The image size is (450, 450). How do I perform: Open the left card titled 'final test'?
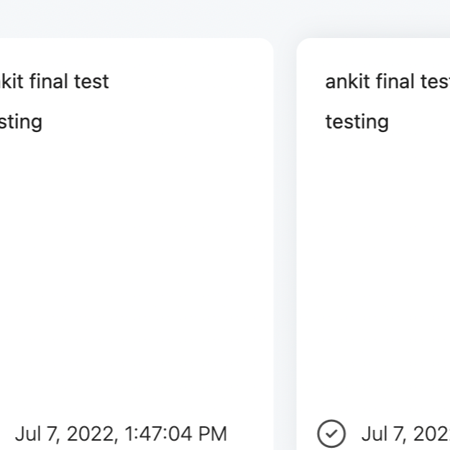54,81
